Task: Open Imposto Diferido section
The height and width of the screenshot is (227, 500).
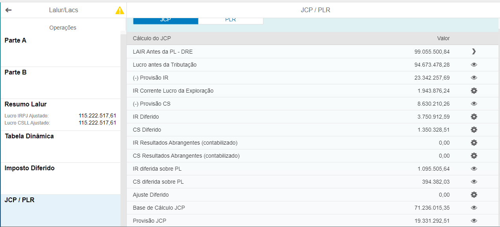Action: click(x=61, y=179)
